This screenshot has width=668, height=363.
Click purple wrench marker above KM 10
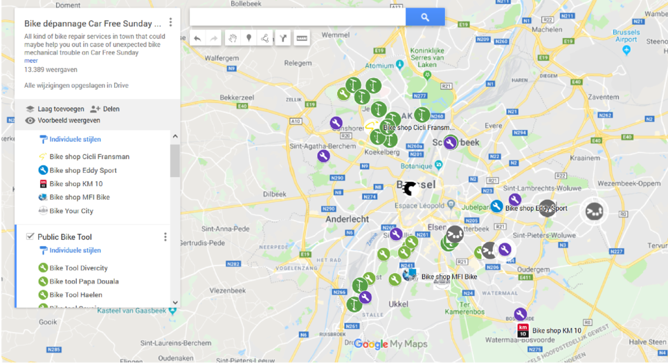[520, 315]
